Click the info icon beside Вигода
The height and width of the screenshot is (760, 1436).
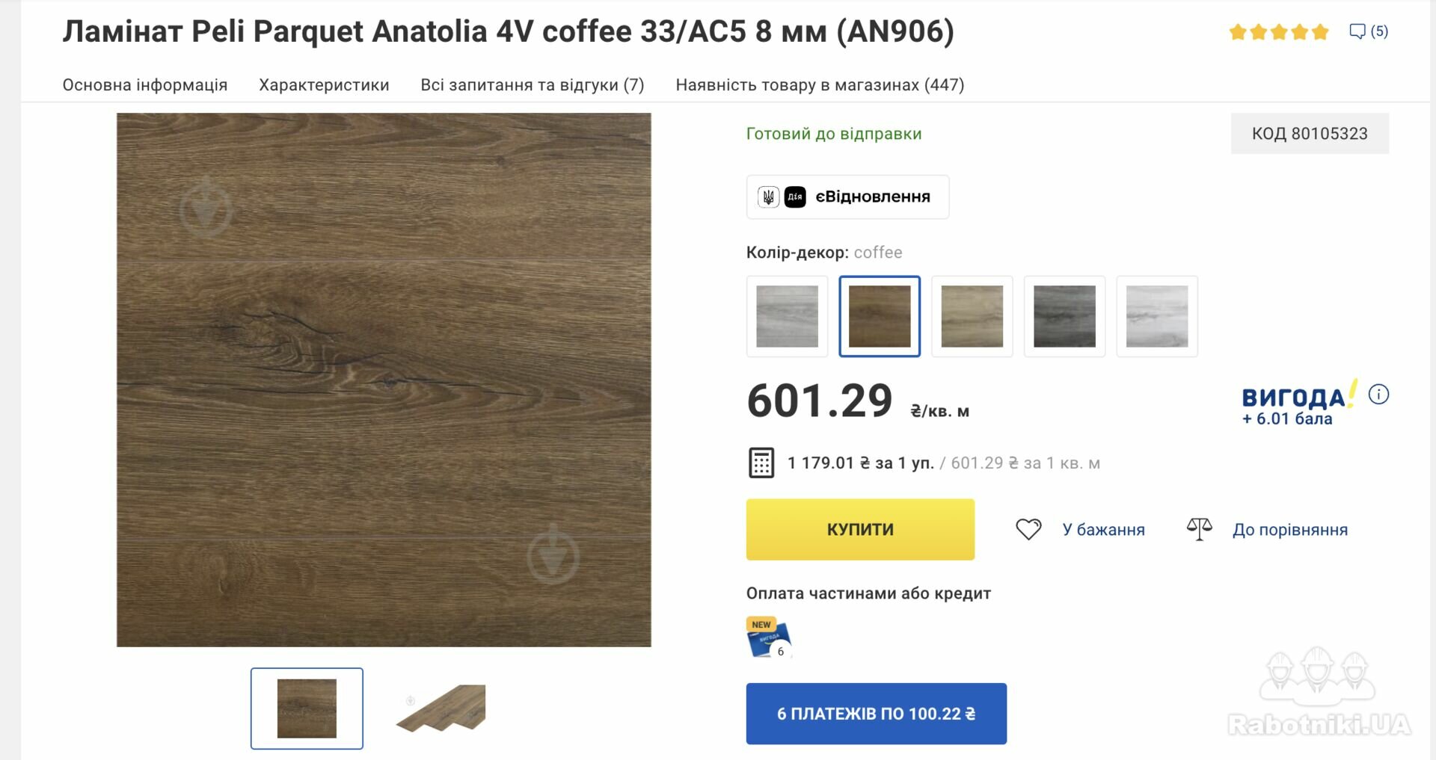point(1378,394)
